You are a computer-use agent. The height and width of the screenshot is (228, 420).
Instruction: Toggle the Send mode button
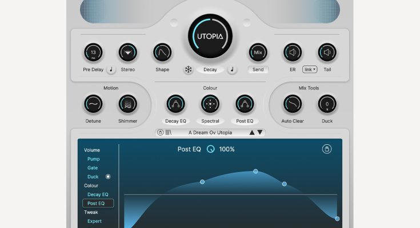coord(258,70)
